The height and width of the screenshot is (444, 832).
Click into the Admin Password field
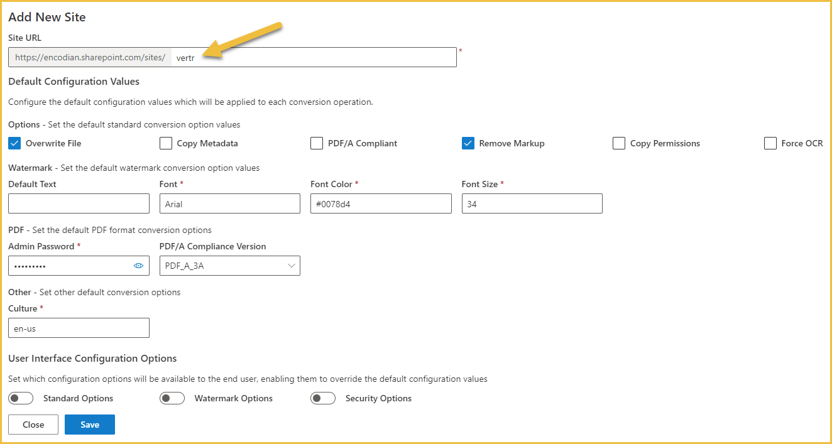click(x=70, y=266)
